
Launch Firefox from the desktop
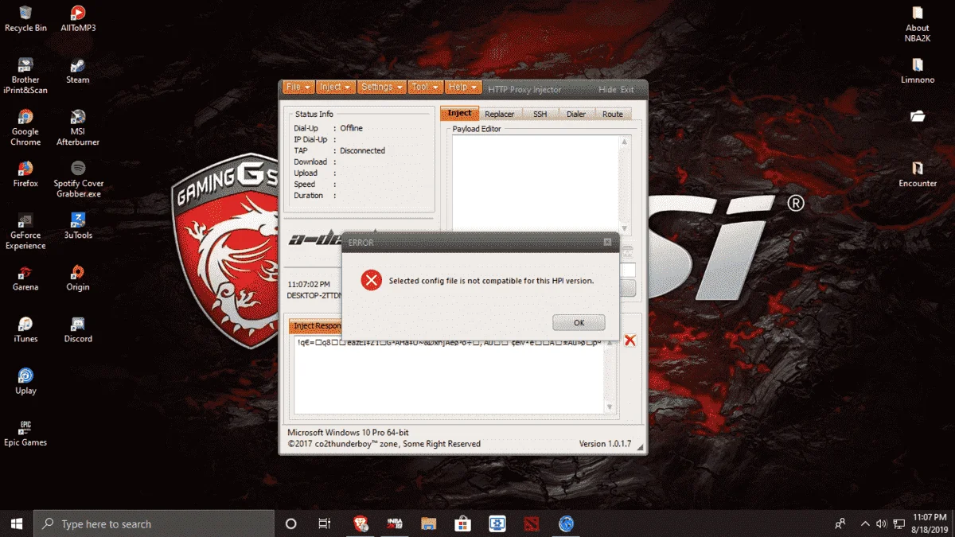click(x=25, y=173)
